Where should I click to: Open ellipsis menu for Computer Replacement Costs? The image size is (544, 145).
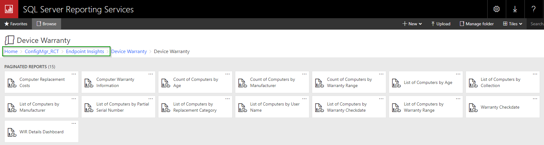pyautogui.click(x=74, y=74)
